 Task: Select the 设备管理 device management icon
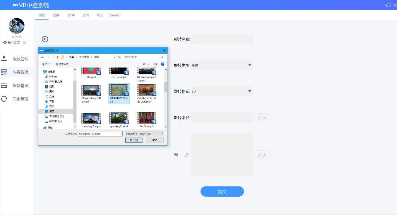coord(4,85)
